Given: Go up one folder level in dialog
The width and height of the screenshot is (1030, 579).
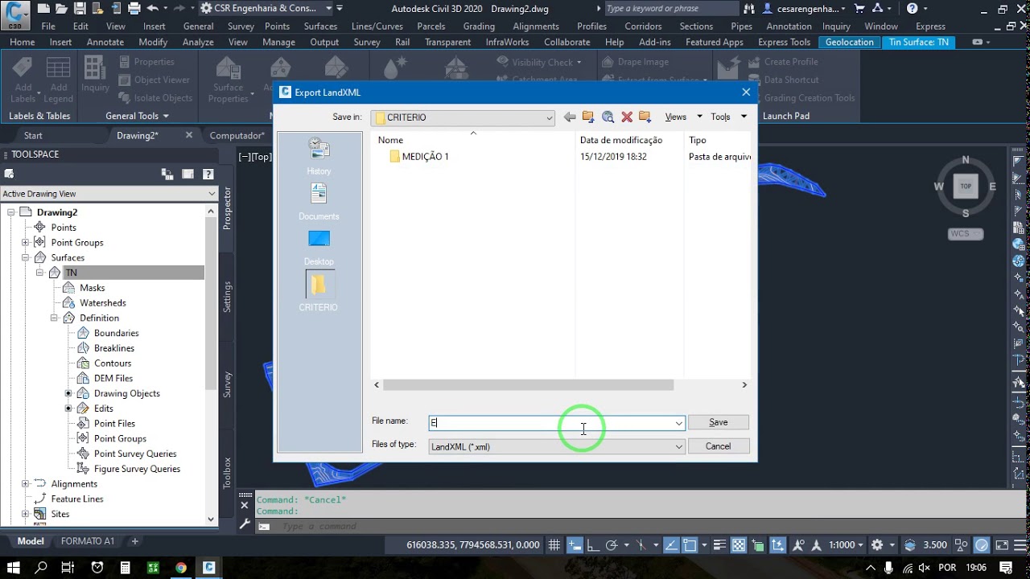Looking at the screenshot, I should tap(588, 117).
